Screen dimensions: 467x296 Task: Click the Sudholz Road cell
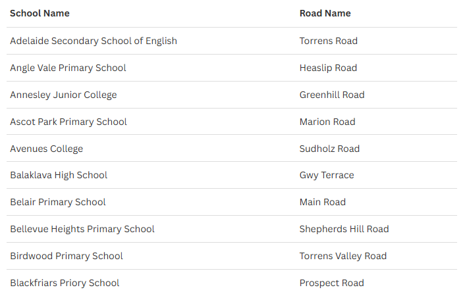click(x=329, y=149)
